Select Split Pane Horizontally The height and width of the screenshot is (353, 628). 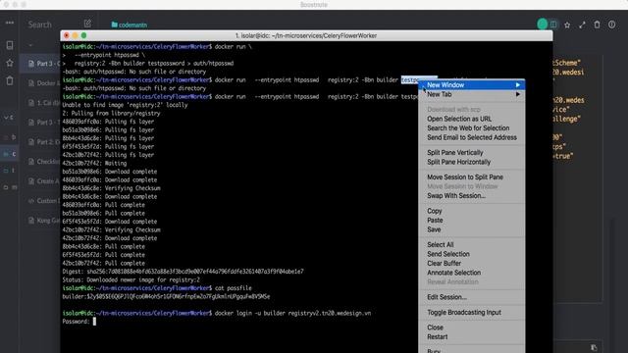(458, 162)
